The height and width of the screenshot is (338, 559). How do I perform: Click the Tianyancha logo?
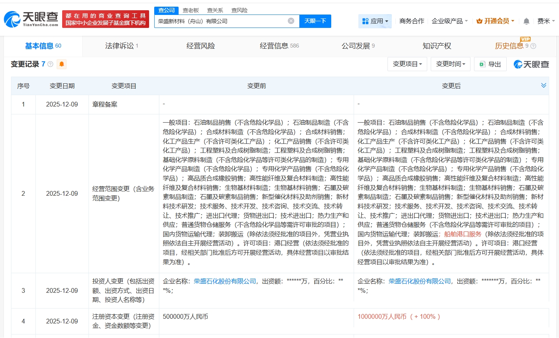tap(31, 19)
